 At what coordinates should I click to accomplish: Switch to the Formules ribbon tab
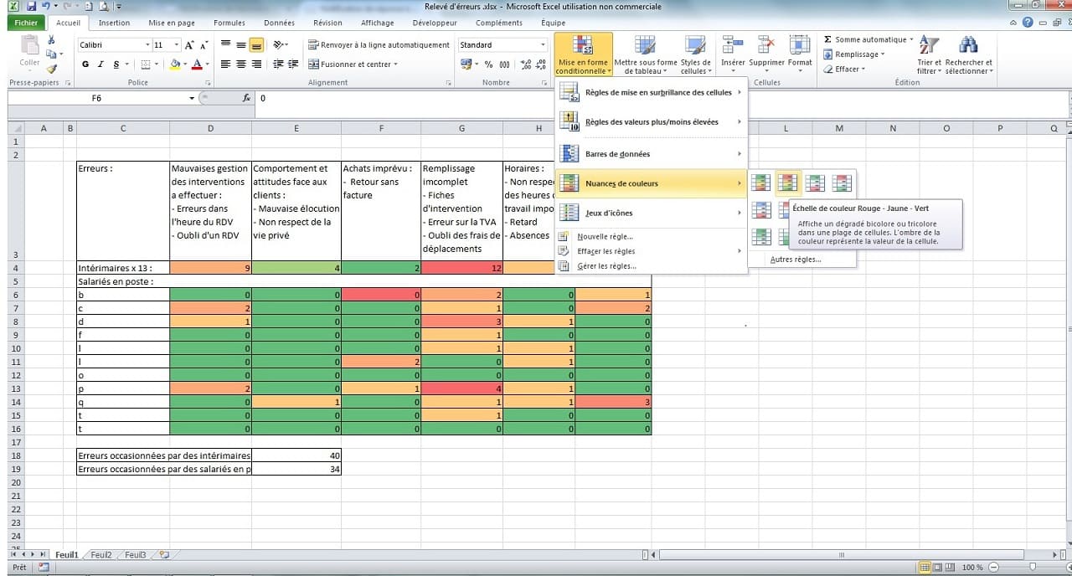point(229,23)
